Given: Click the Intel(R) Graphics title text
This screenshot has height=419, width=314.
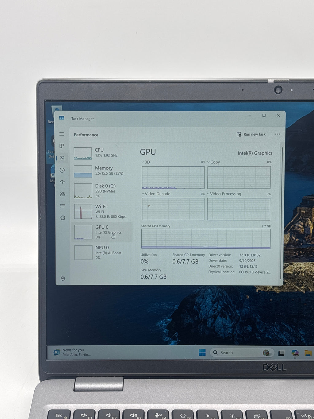Looking at the screenshot, I should (255, 153).
